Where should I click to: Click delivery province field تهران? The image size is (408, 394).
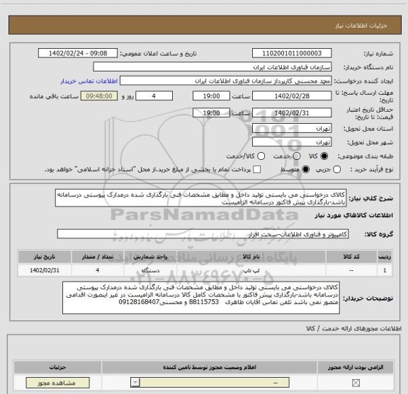pos(292,129)
